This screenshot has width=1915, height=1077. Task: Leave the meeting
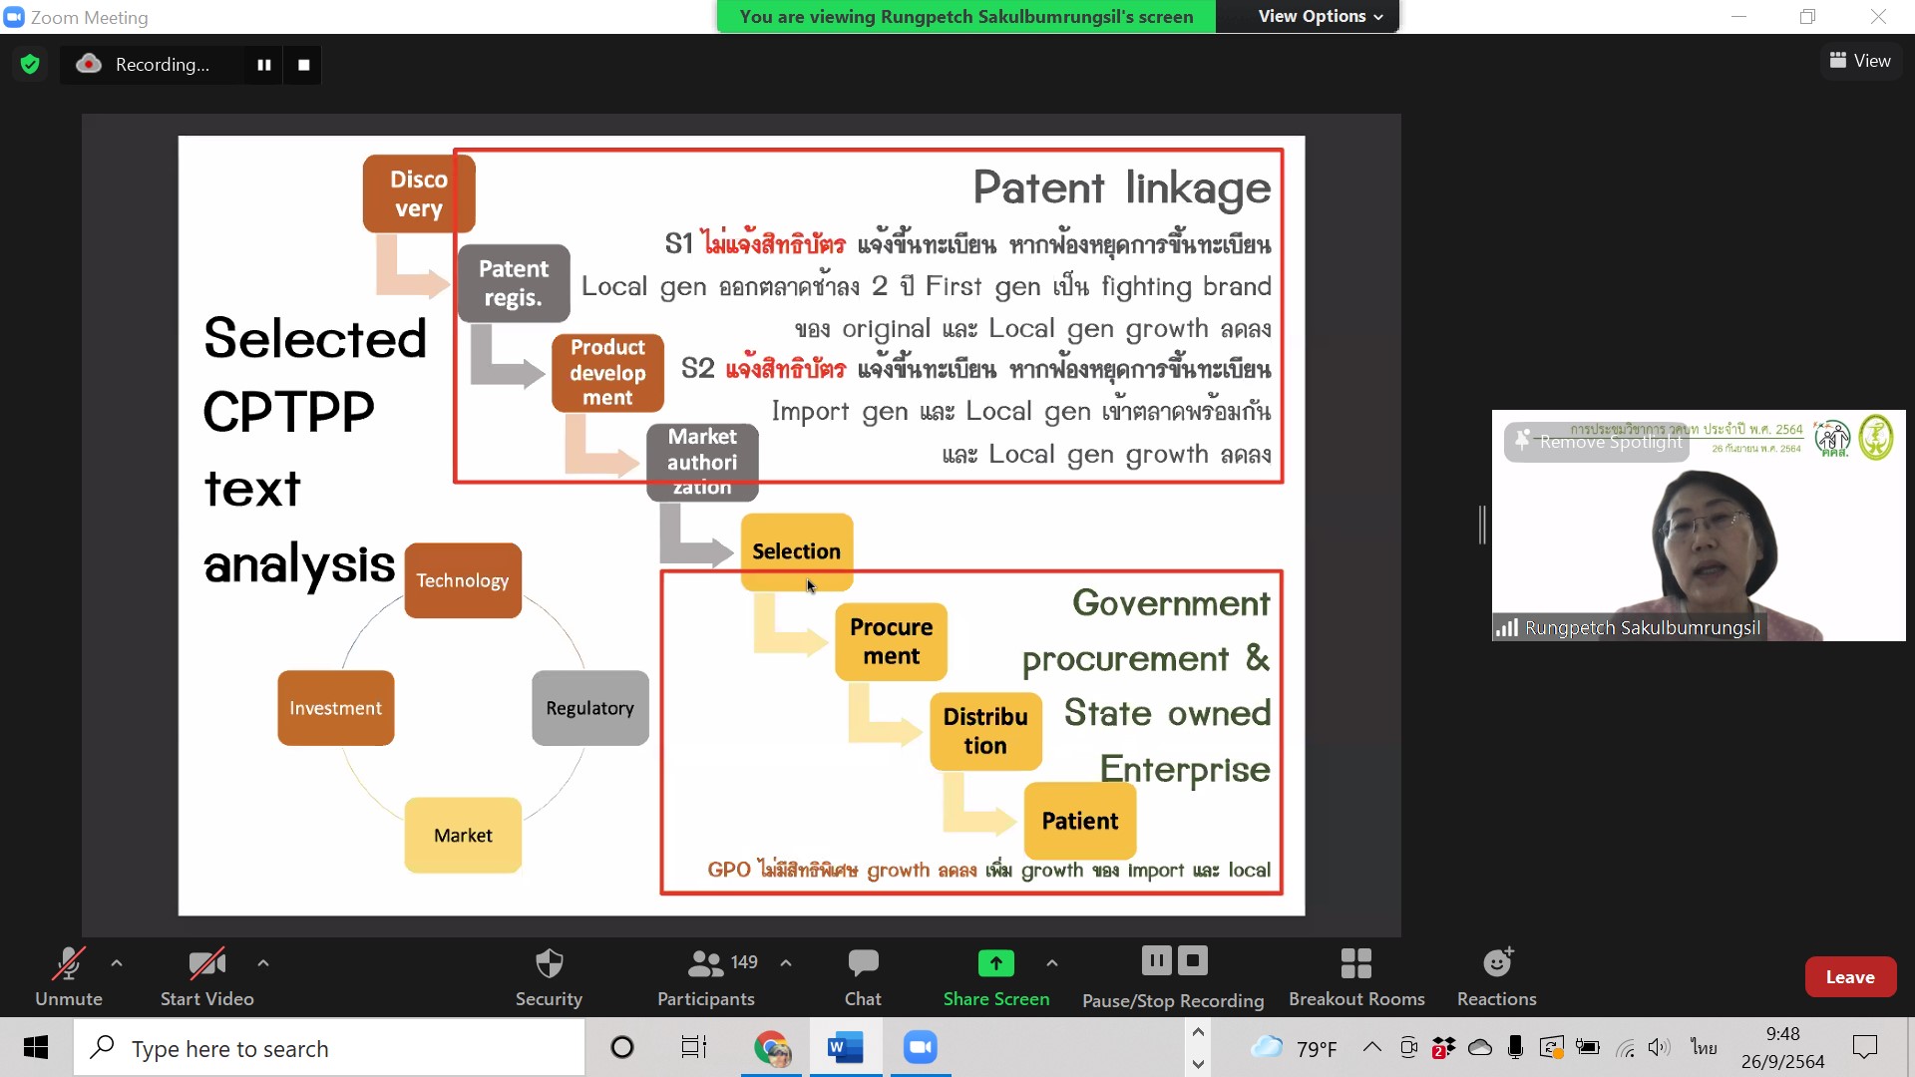[1850, 977]
